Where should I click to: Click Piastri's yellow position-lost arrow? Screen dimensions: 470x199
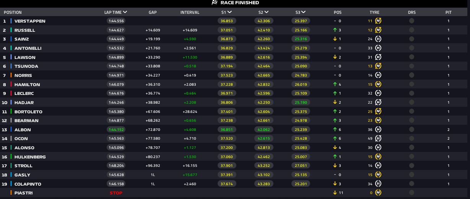(335, 193)
